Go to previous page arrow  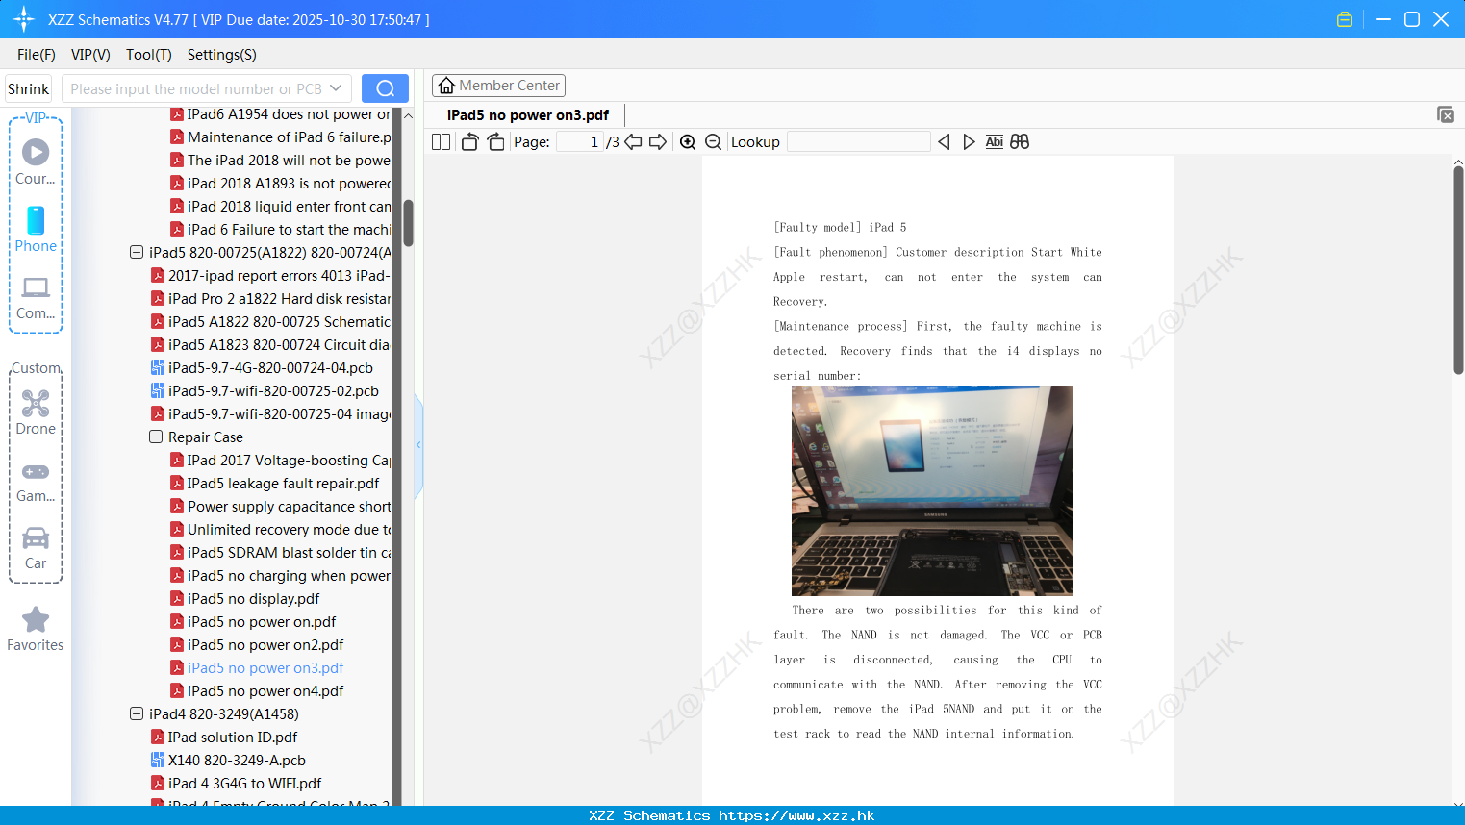(x=633, y=142)
